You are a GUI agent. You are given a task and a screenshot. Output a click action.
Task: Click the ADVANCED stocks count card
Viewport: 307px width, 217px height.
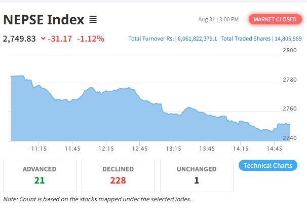[40, 175]
